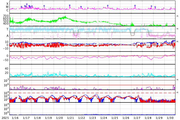Select the 1/16 date label
The width and height of the screenshot is (180, 120).
[15, 118]
